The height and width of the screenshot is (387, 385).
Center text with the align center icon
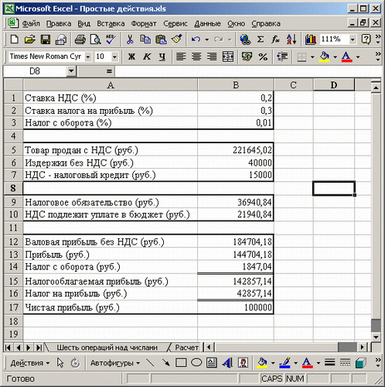tap(196, 57)
